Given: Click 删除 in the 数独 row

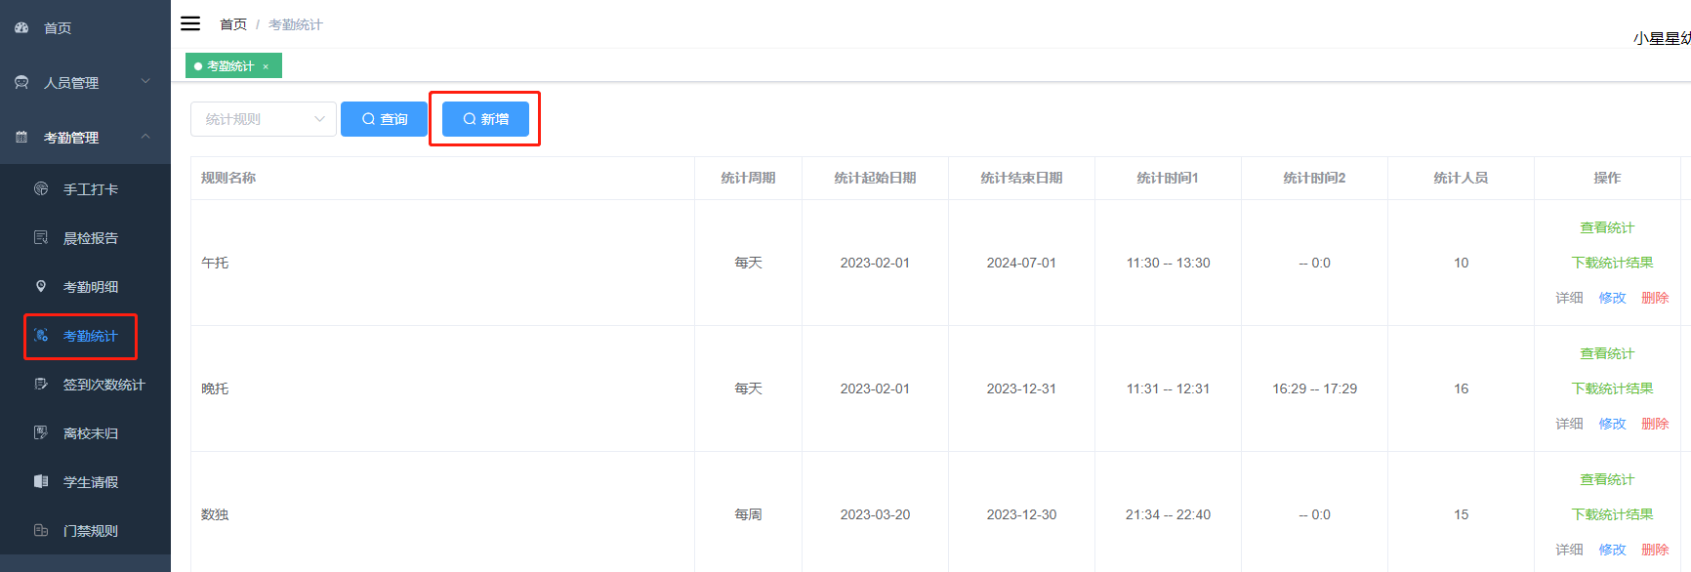Looking at the screenshot, I should click(x=1656, y=550).
